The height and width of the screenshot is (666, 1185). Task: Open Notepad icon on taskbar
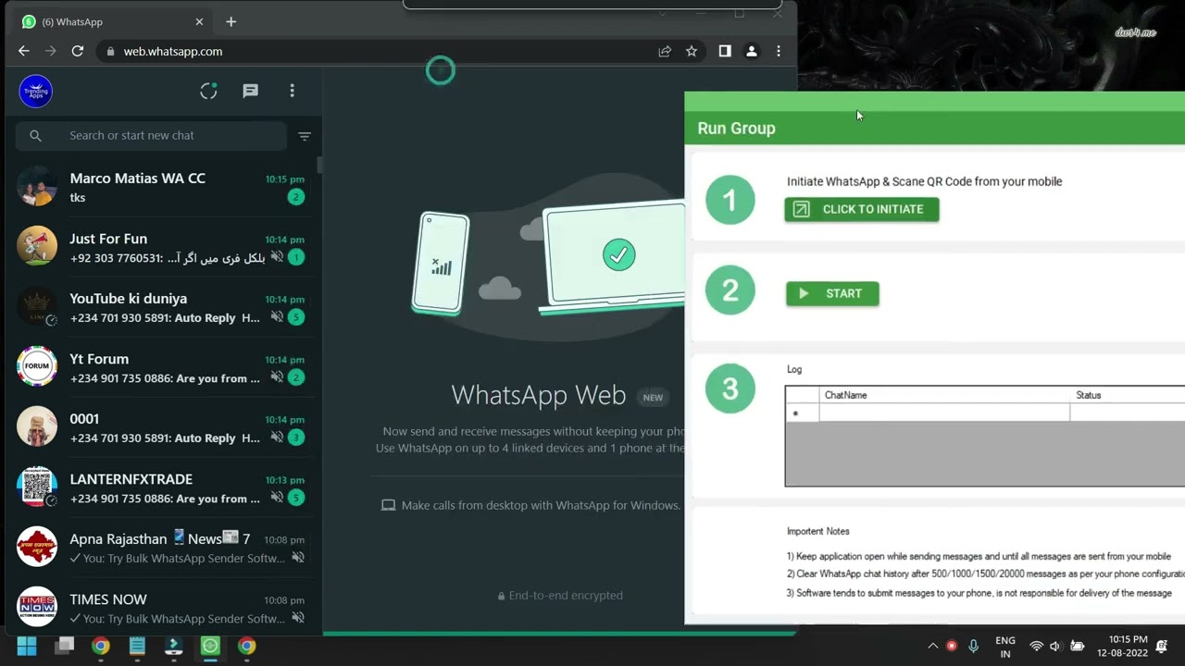coord(137,646)
